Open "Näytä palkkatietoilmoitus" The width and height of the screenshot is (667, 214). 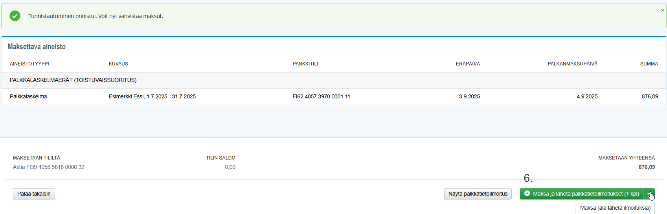(478, 194)
